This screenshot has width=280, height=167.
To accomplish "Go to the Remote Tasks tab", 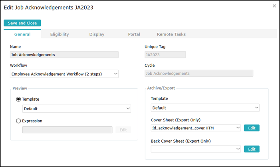I will coord(171,34).
